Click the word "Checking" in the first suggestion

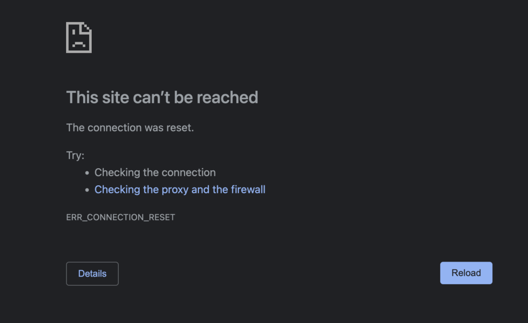coord(117,172)
